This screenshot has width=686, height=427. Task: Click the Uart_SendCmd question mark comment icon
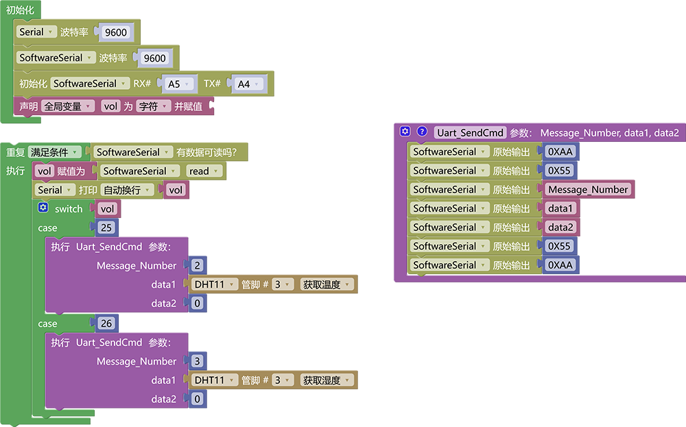click(422, 132)
